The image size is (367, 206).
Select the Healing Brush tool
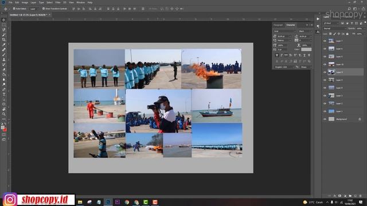[4, 50]
